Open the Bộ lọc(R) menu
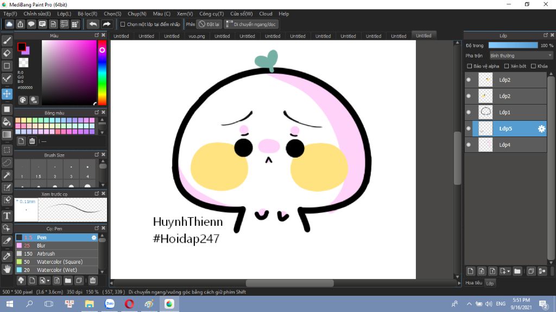This screenshot has width=556, height=312. (87, 14)
